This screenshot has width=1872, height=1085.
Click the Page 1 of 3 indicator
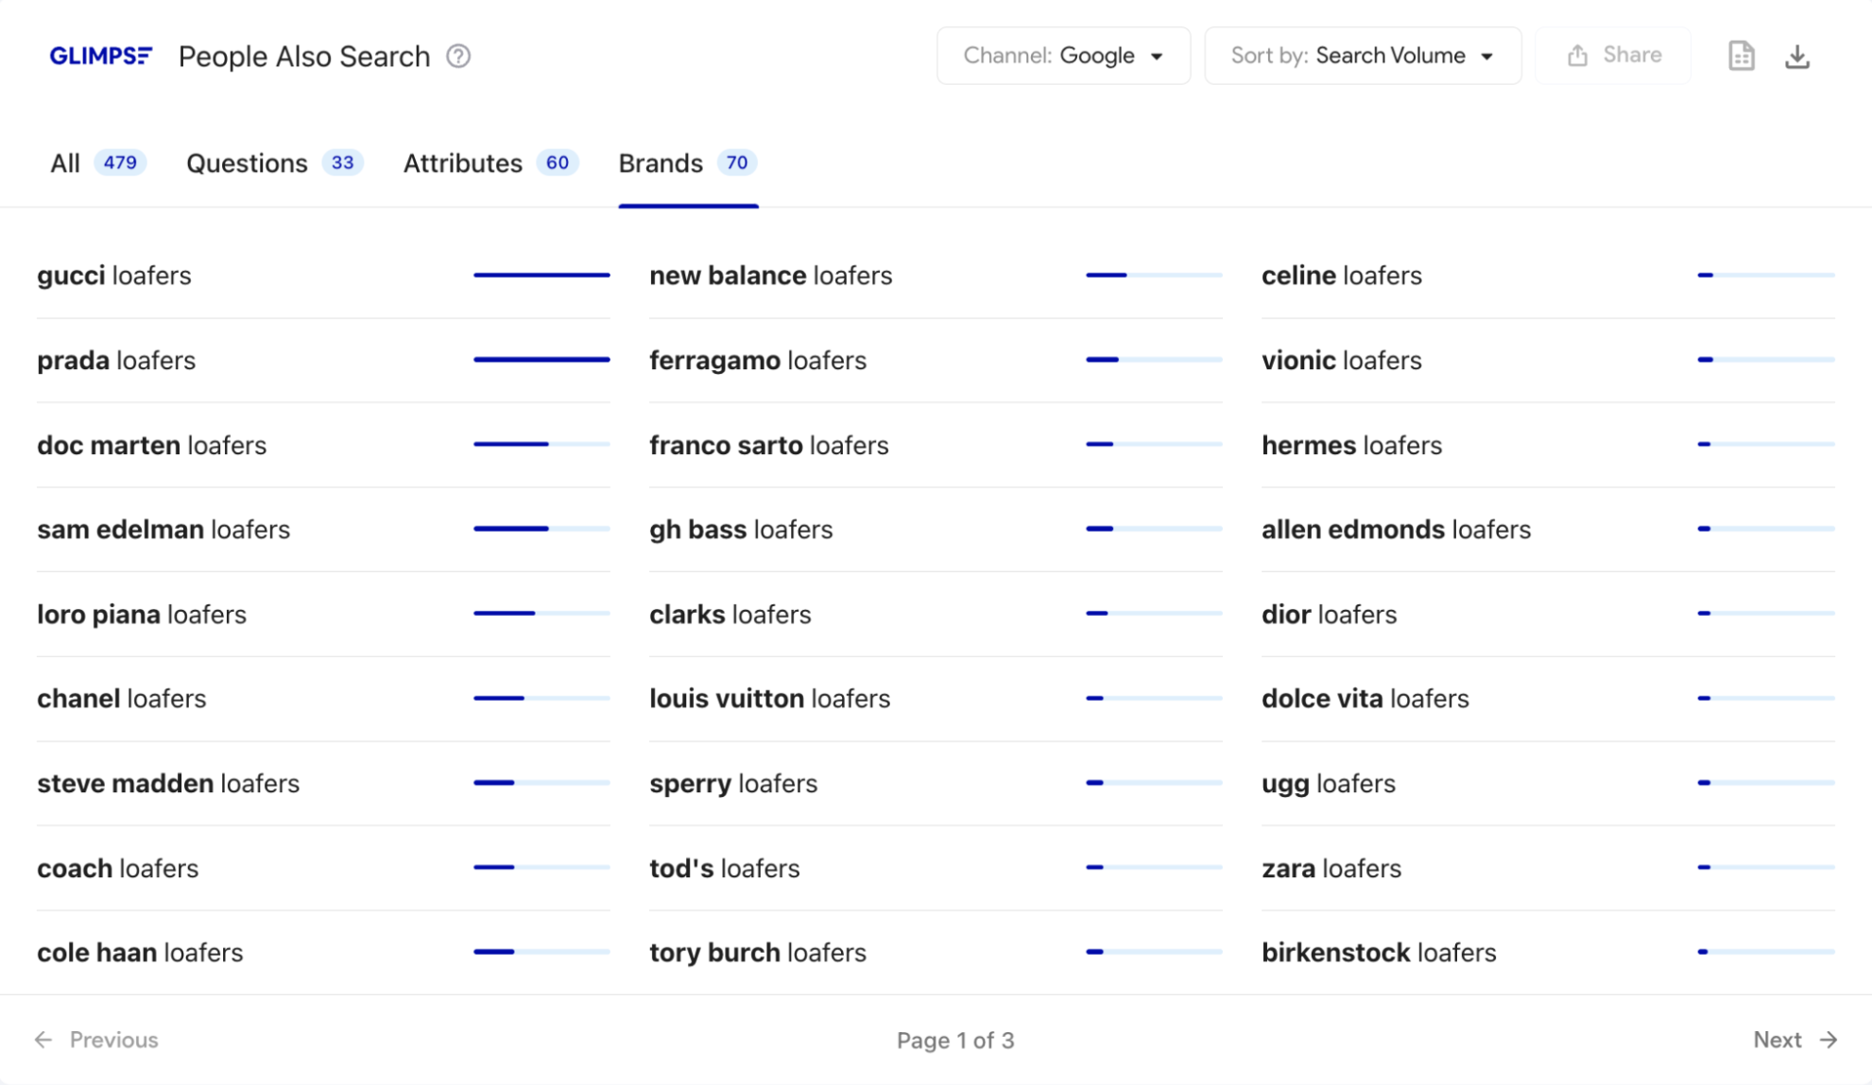point(955,1041)
